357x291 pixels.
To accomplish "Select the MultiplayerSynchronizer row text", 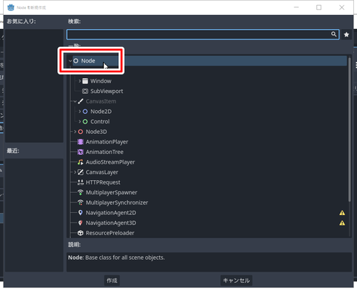I will coord(117,202).
